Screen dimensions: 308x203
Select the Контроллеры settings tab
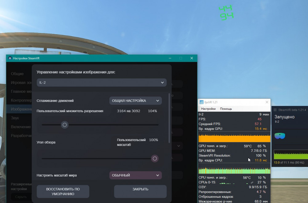coord(21,100)
